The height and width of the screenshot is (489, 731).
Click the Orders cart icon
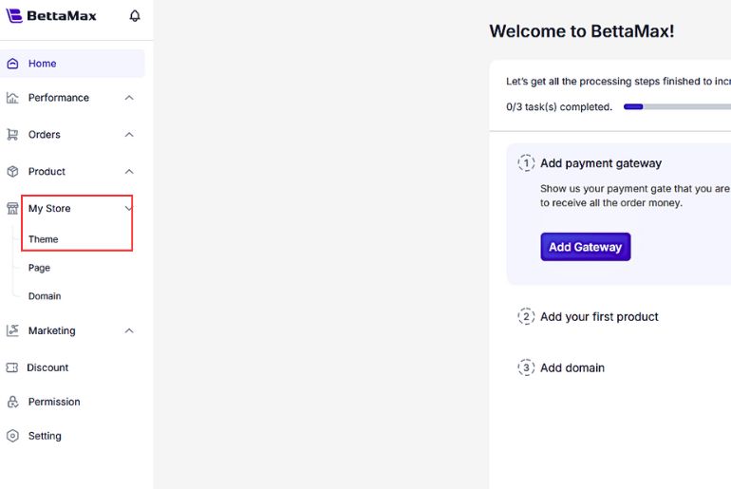[12, 135]
